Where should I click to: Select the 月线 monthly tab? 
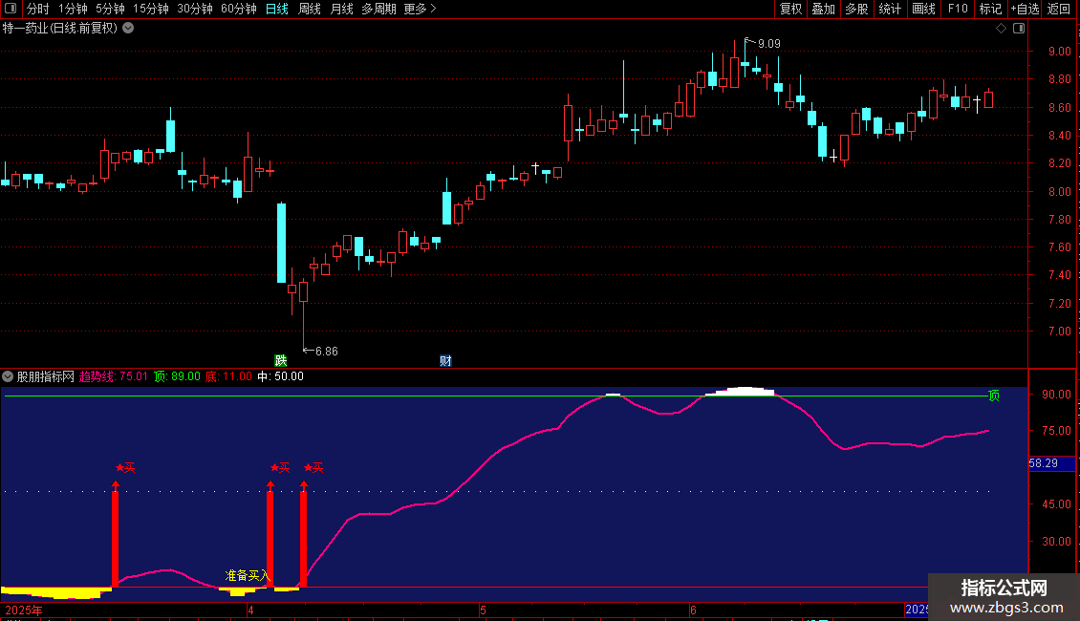(x=341, y=9)
